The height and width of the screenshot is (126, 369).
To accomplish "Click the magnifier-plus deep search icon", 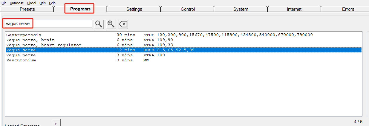I will (111, 24).
